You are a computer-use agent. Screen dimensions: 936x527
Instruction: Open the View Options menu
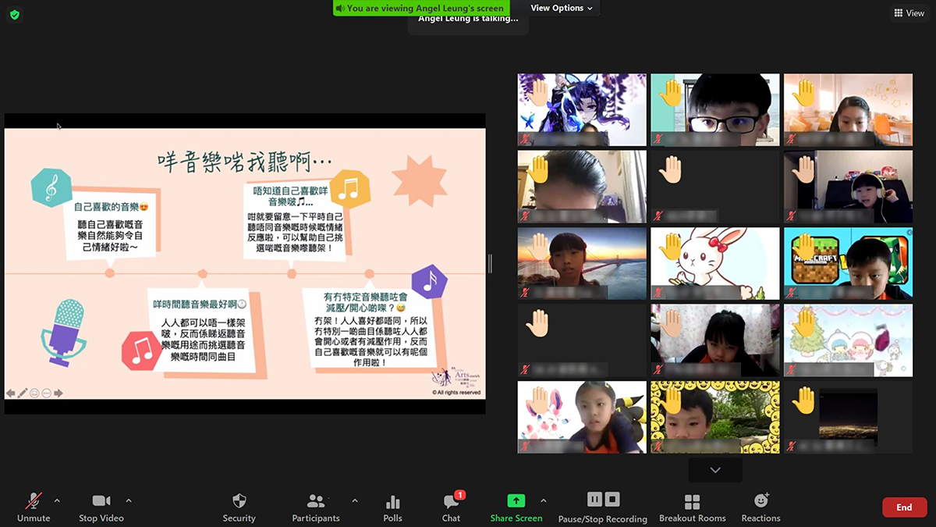pos(562,8)
